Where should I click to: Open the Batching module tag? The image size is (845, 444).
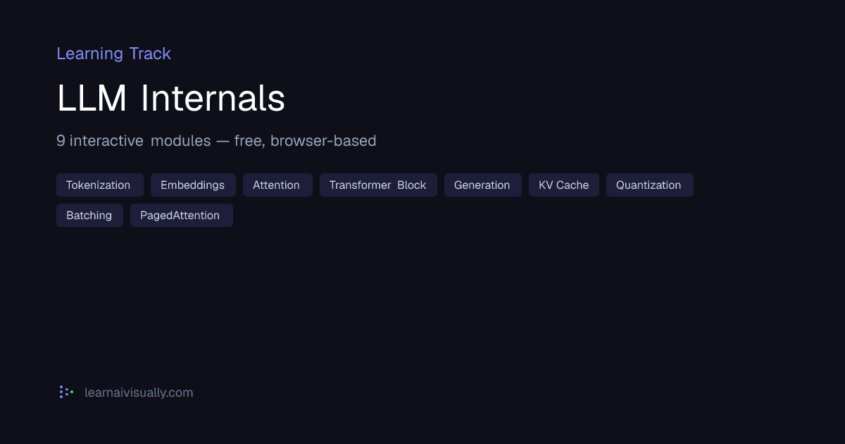point(89,216)
